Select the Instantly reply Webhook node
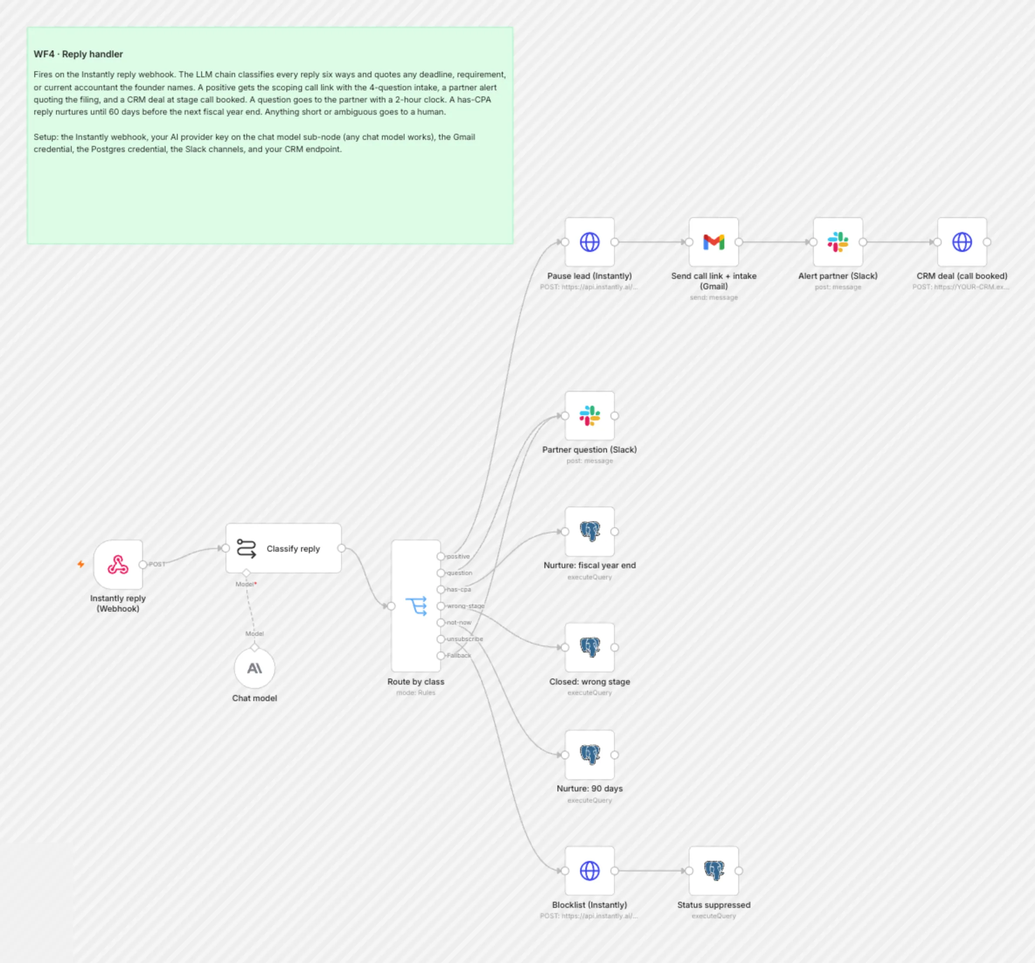The width and height of the screenshot is (1035, 963). coord(118,564)
